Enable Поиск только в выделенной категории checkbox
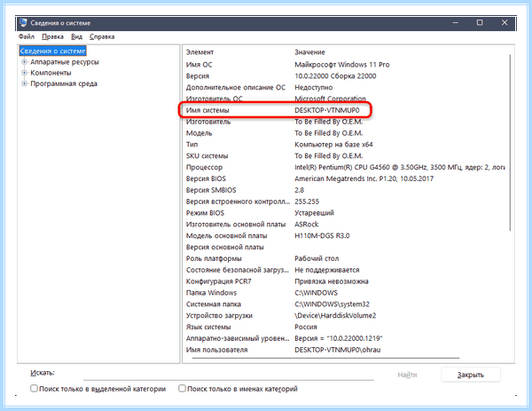This screenshot has height=411, width=532. tap(34, 388)
